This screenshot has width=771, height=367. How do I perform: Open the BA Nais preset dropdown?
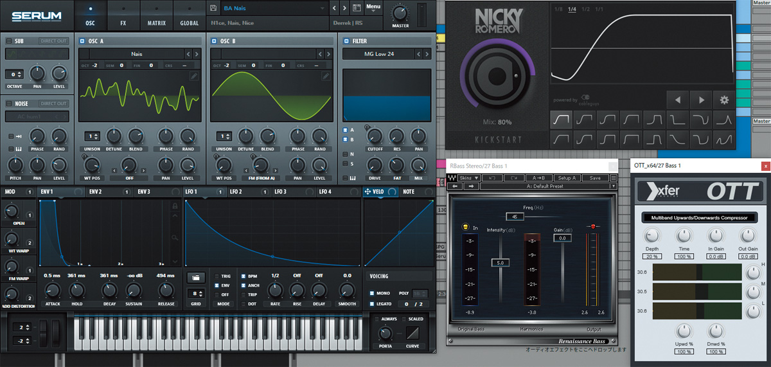coord(273,8)
